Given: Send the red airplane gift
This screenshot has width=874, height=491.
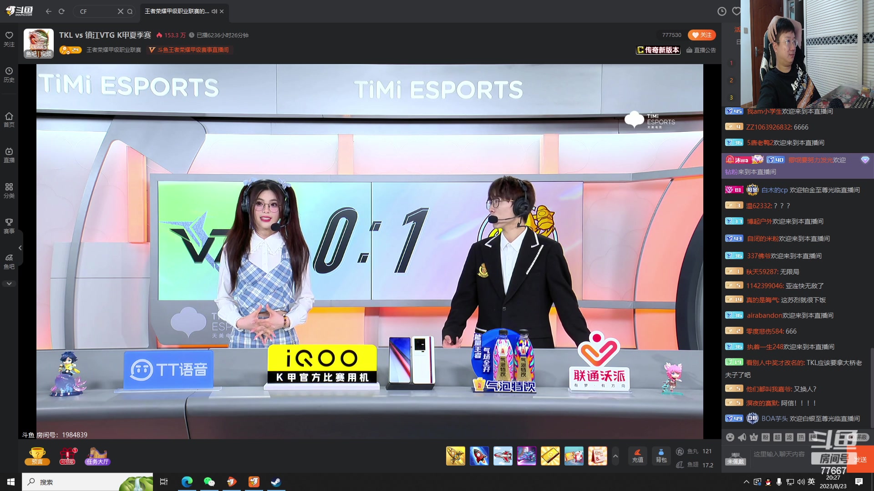Looking at the screenshot, I should 503,456.
